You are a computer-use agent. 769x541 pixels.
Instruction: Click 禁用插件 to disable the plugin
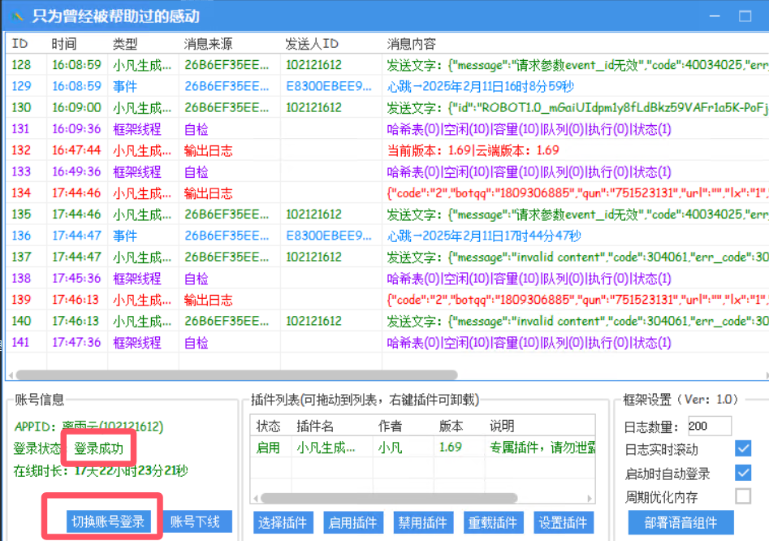click(422, 522)
